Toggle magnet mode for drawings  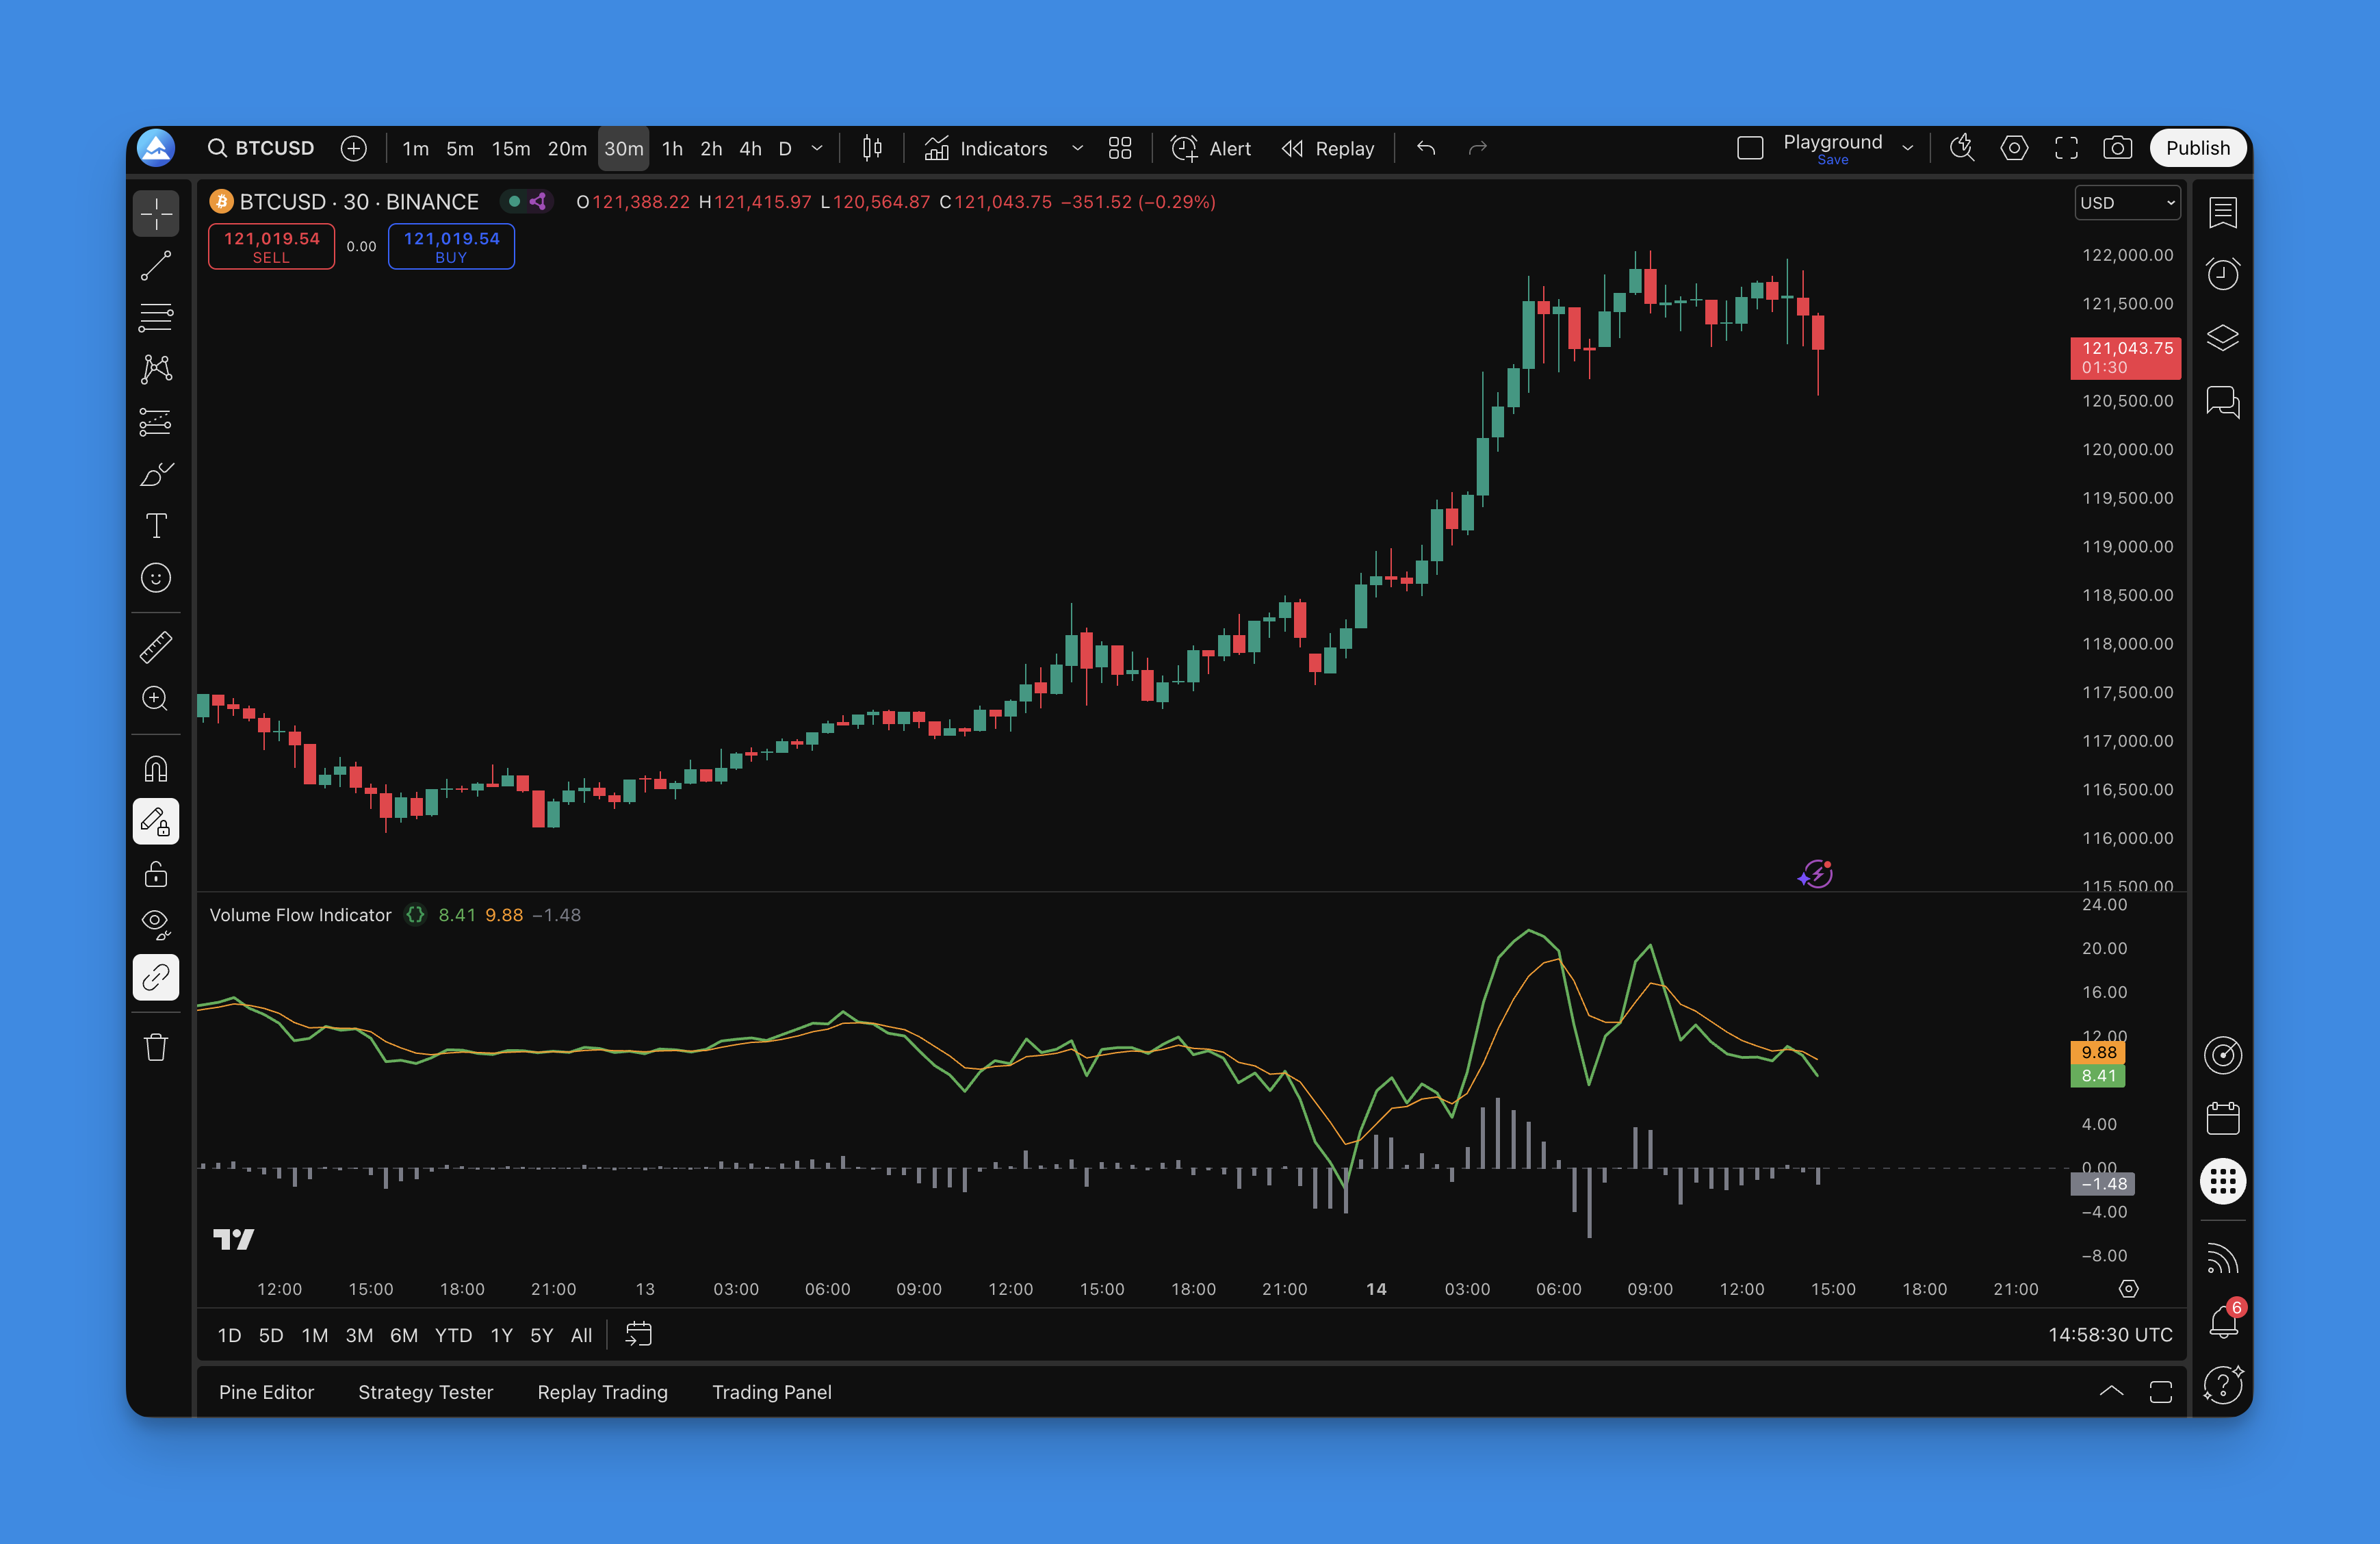click(x=156, y=769)
